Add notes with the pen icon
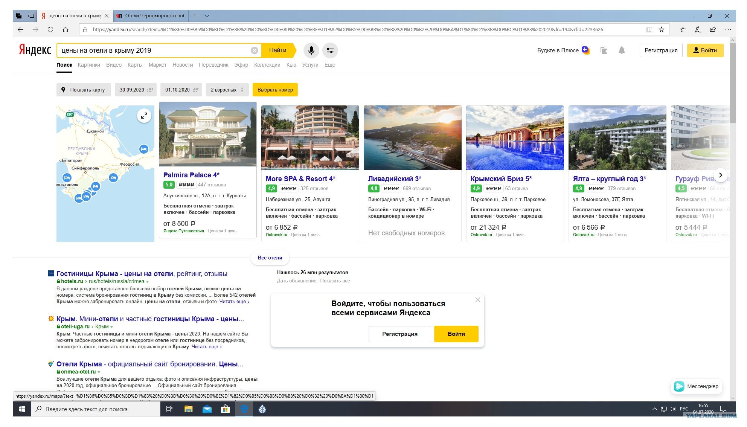This screenshot has width=747, height=427. [x=698, y=29]
